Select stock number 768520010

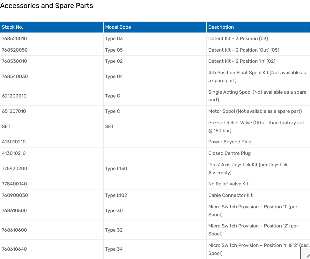pos(14,39)
